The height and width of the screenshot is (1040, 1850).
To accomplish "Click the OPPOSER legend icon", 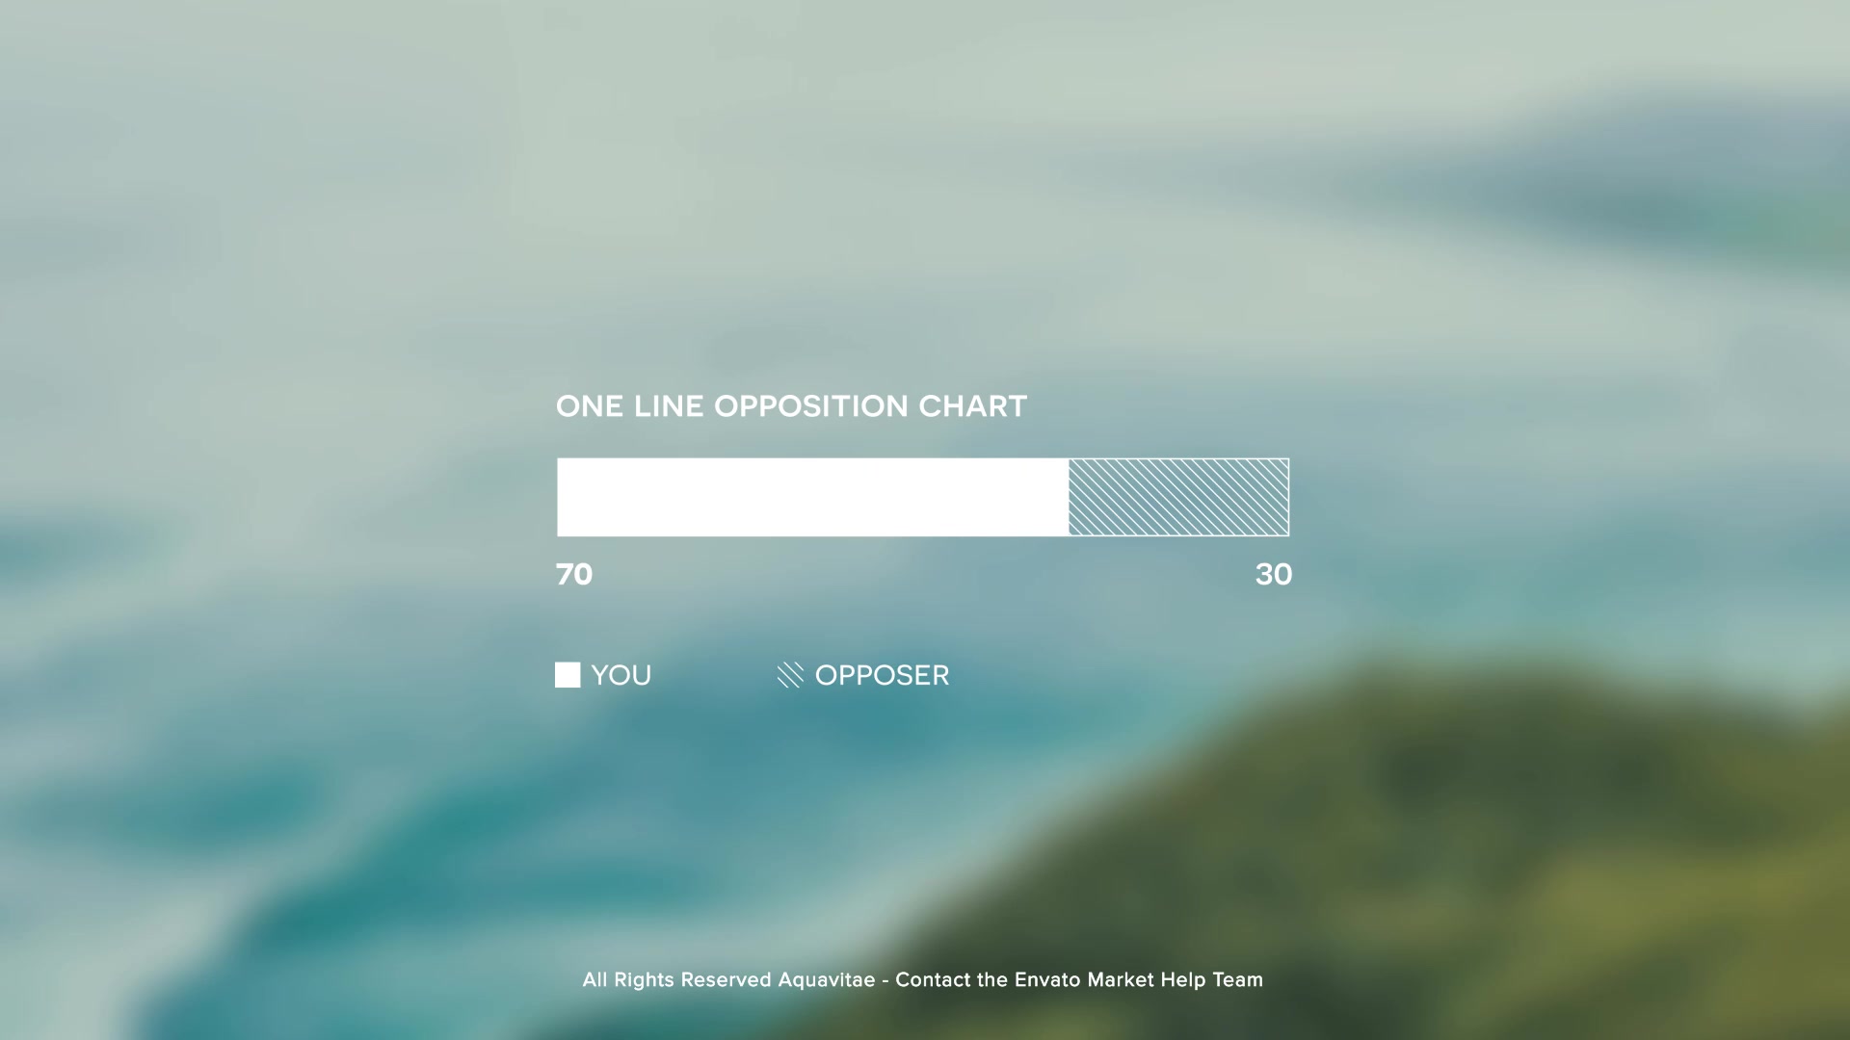I will coord(788,674).
